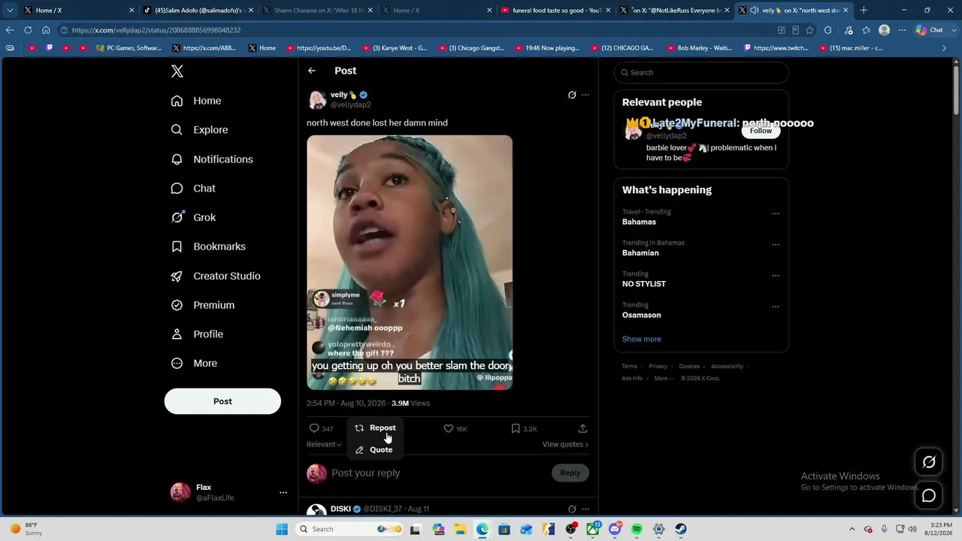This screenshot has width=962, height=541.
Task: Open the Terms footer link
Action: pyautogui.click(x=629, y=367)
